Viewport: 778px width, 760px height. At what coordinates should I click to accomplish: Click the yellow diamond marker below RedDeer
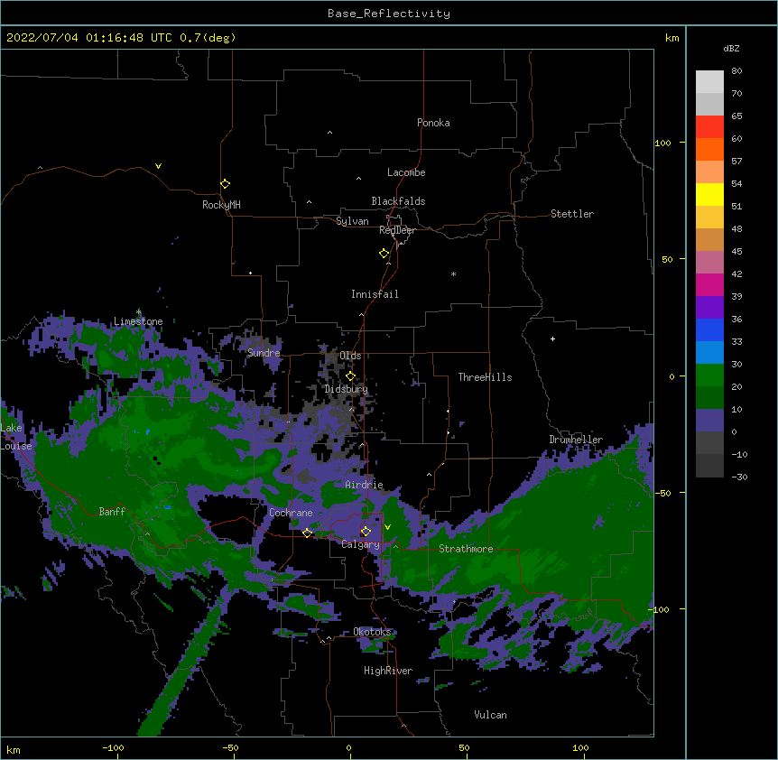click(x=384, y=253)
